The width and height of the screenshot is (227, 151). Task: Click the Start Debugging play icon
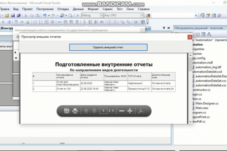pyautogui.click(x=78, y=15)
